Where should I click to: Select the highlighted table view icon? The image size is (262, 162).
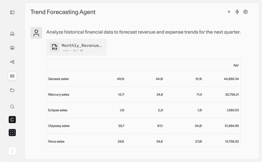12,76
